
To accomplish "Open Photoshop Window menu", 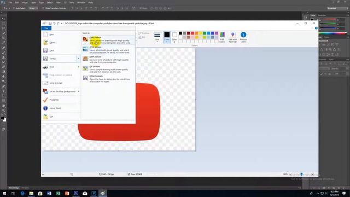I will point(81,2).
